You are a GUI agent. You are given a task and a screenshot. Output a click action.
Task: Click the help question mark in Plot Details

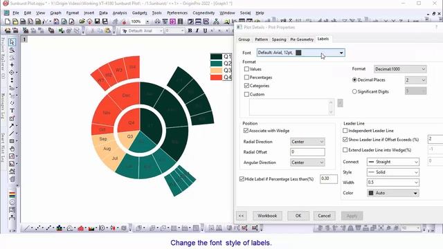click(436, 27)
